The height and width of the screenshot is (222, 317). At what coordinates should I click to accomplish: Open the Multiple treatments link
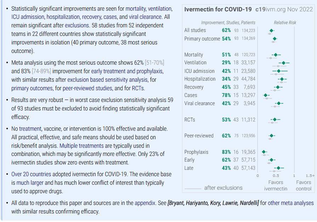point(81,146)
